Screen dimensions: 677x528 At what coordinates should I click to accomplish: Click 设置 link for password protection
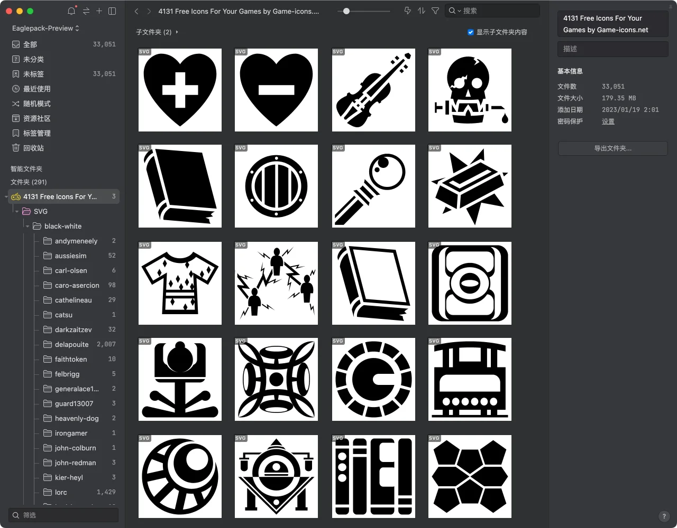click(608, 121)
